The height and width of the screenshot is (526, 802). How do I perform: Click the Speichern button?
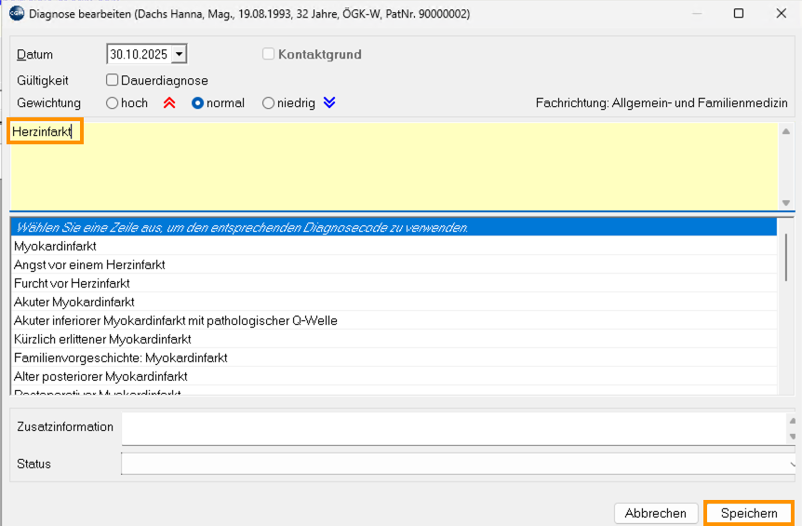(x=748, y=513)
